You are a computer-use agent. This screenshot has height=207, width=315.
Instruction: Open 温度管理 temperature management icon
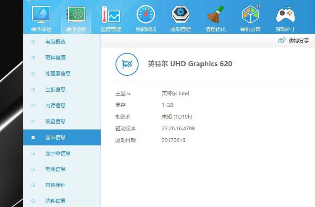111,14
